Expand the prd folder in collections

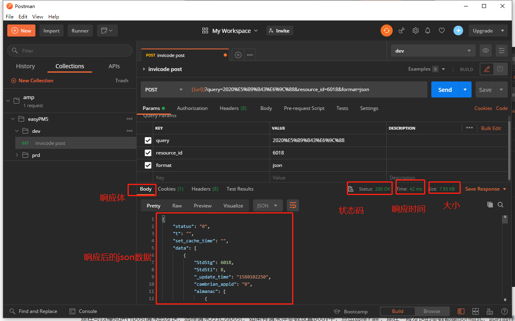(x=17, y=155)
